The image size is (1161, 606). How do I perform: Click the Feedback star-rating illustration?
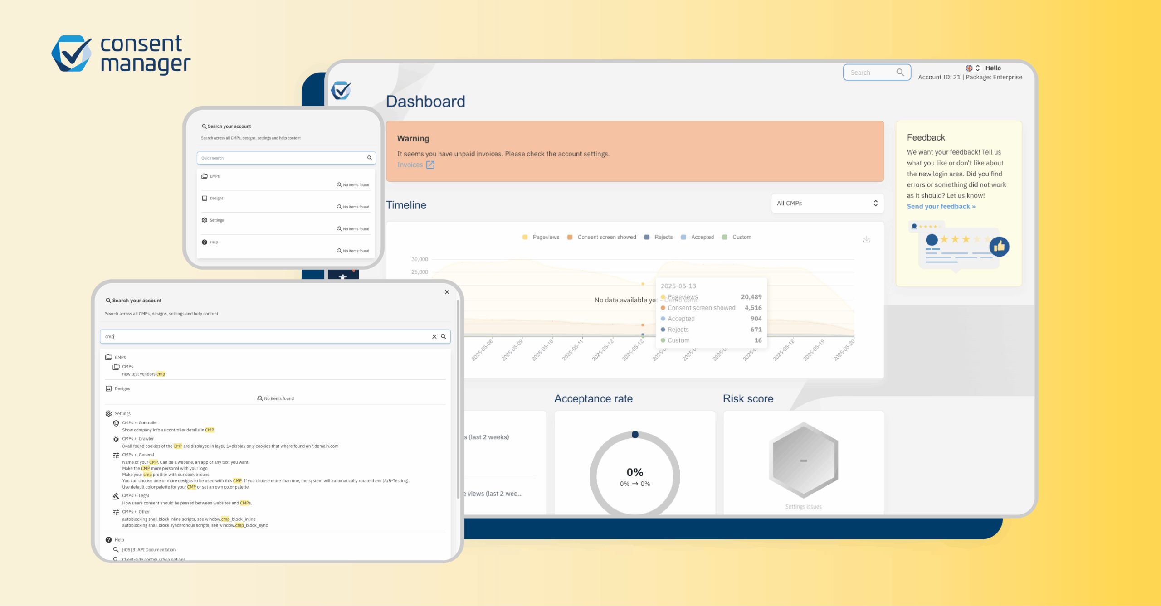tap(959, 247)
